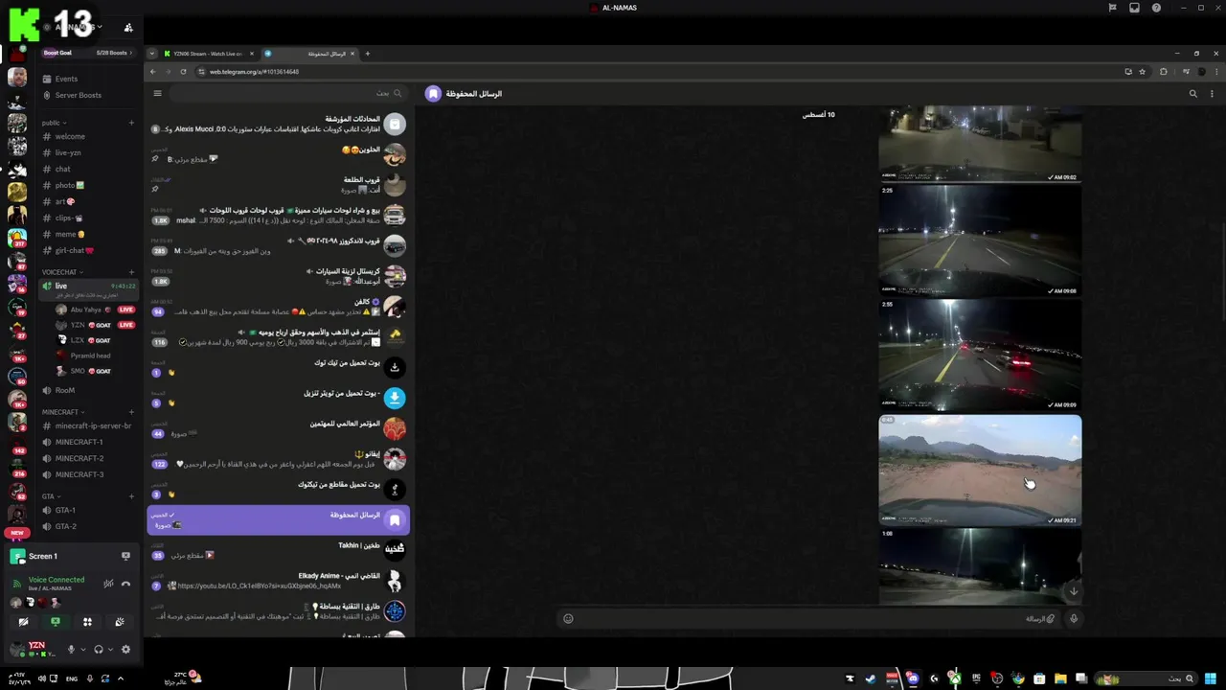
Task: Mute the Discord microphone
Action: pos(70,649)
